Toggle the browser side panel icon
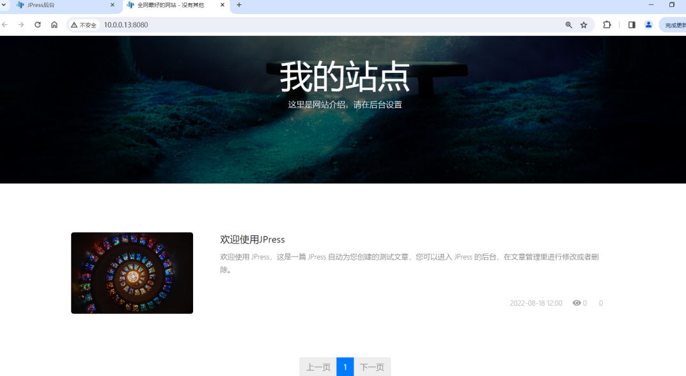 pyautogui.click(x=632, y=25)
